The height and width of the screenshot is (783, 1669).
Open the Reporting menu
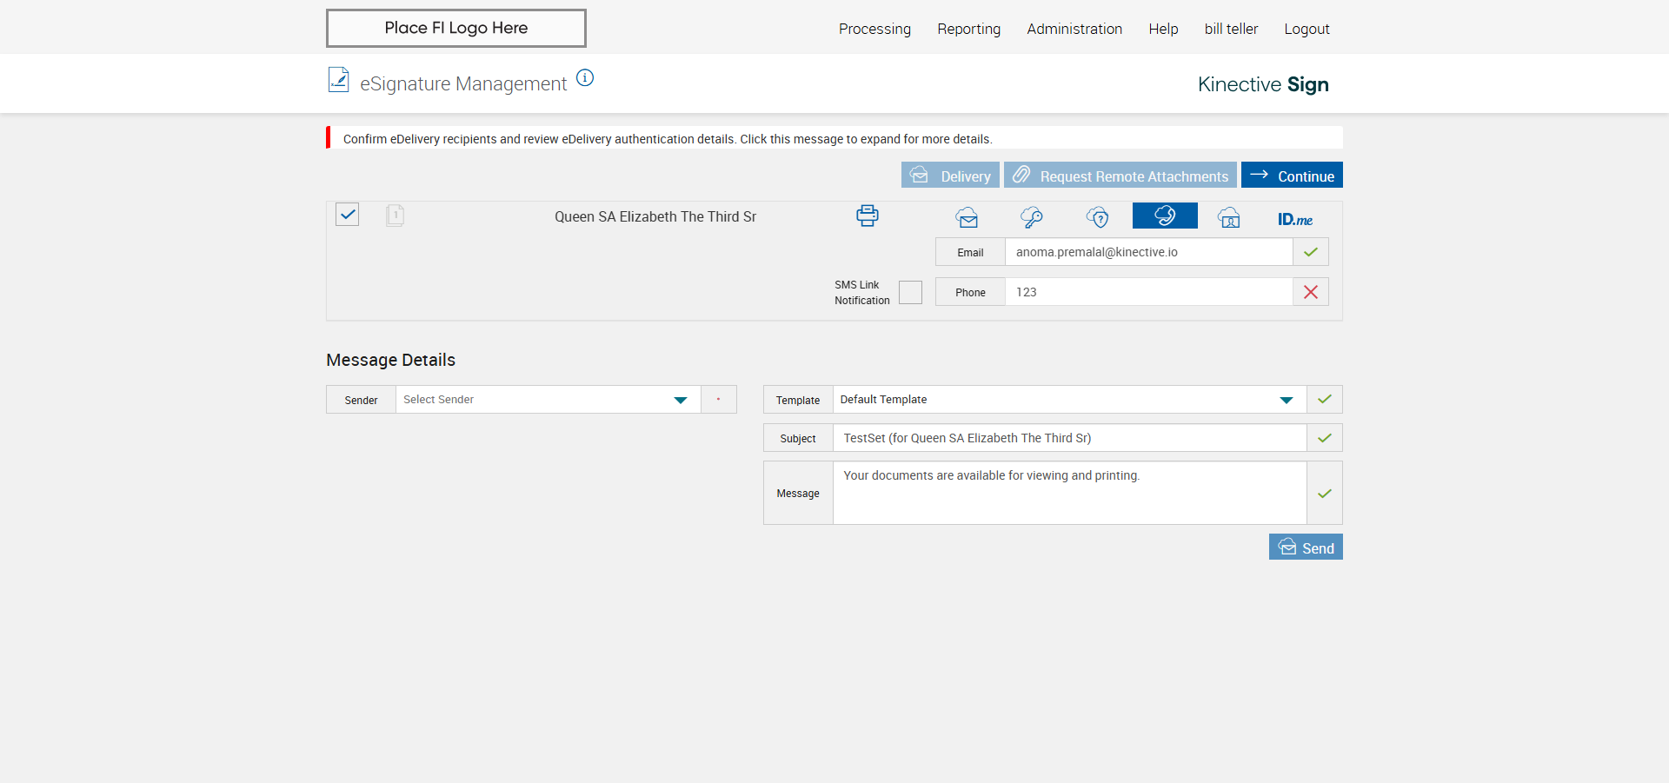(x=968, y=29)
